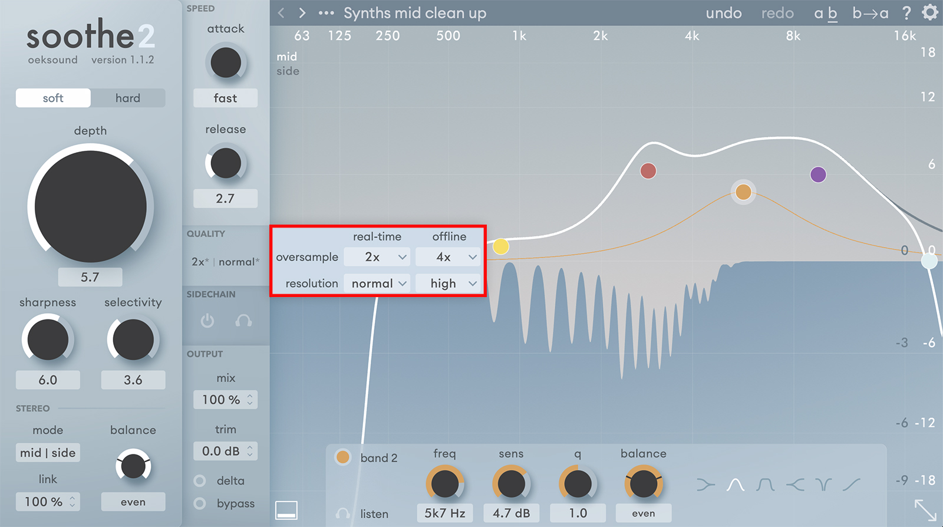
Task: Enable the bypass radio button
Action: [x=200, y=503]
